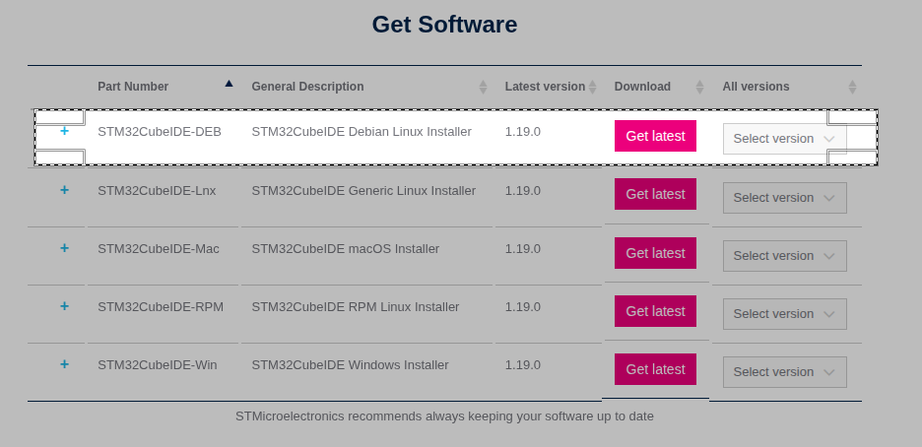This screenshot has height=447, width=922.
Task: Sort by Latest version arrows
Action: point(592,87)
